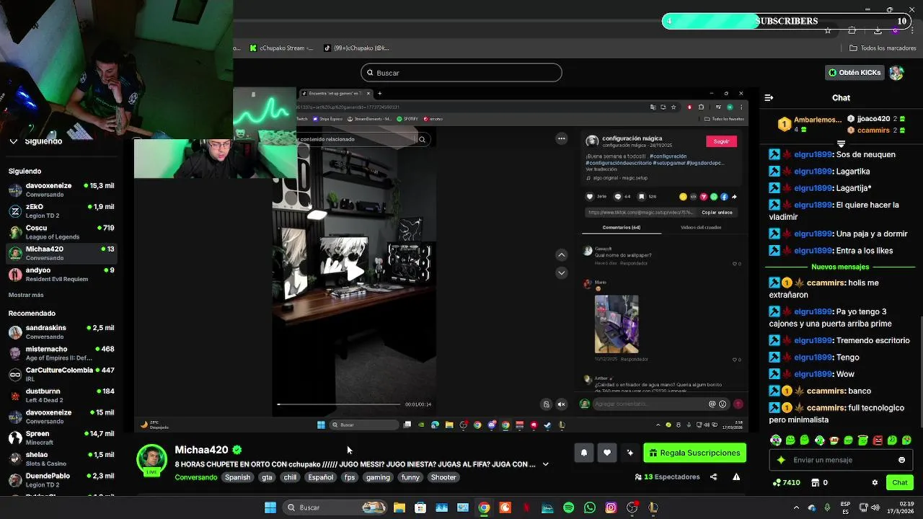The image size is (923, 519).
Task: Open Chrome downloads icon
Action: pyautogui.click(x=878, y=30)
